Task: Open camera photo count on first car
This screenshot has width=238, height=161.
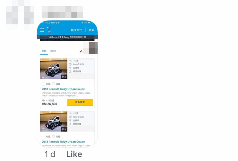Action: point(44,77)
